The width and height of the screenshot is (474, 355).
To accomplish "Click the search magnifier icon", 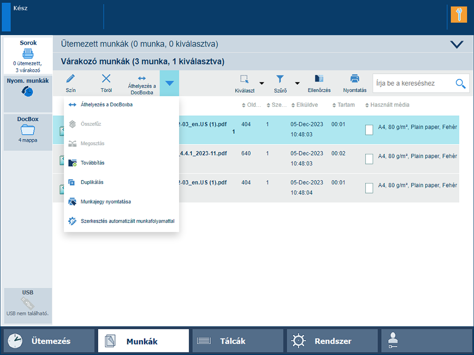I will (460, 84).
